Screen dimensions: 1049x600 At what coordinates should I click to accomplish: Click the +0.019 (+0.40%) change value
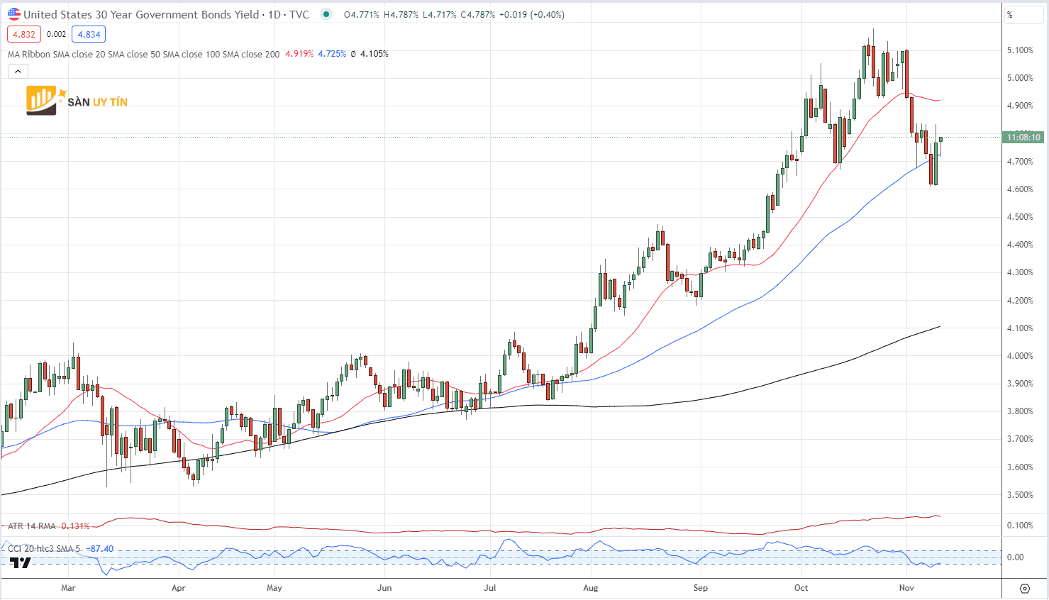532,14
